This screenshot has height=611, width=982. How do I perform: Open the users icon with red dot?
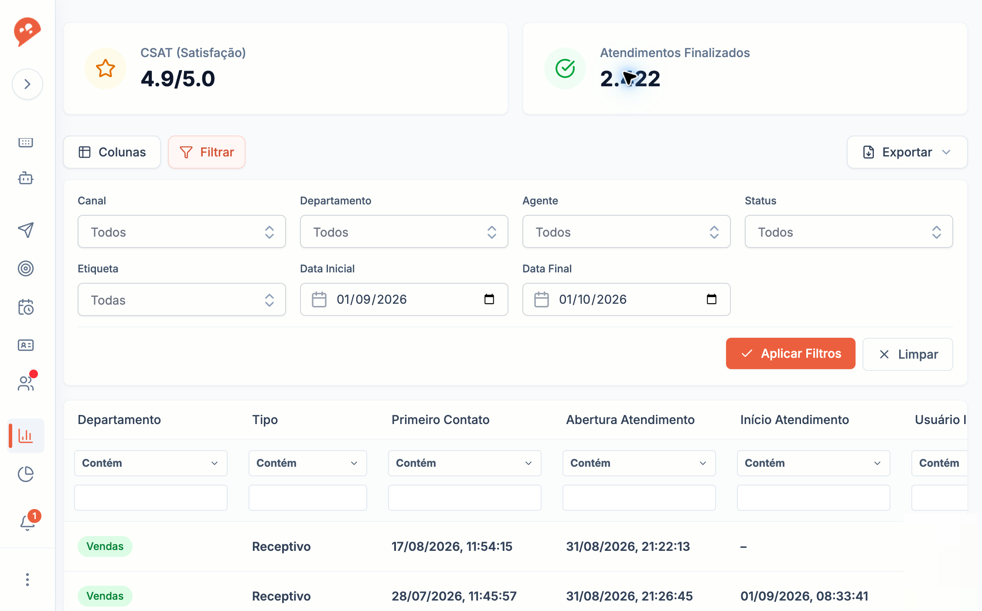tap(26, 383)
